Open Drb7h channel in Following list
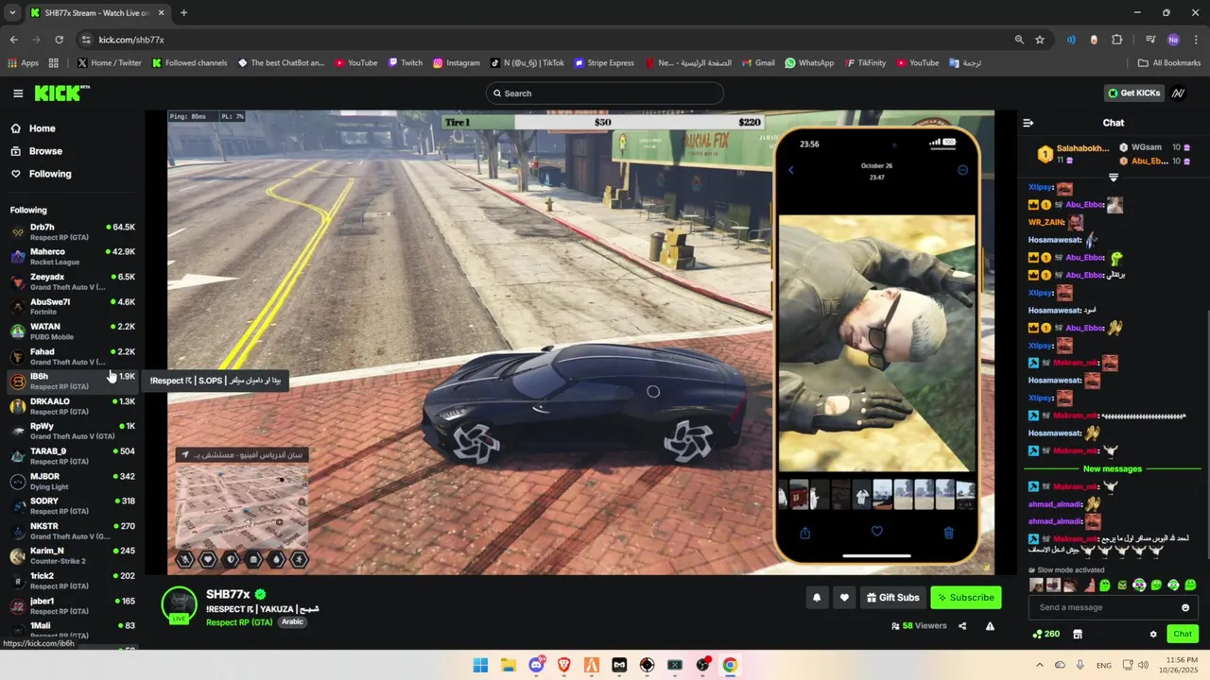Image resolution: width=1210 pixels, height=680 pixels. [73, 231]
